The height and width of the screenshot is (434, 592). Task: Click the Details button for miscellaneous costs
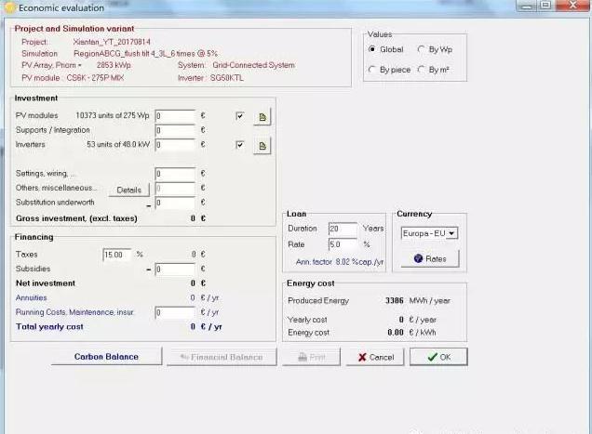[x=128, y=190]
